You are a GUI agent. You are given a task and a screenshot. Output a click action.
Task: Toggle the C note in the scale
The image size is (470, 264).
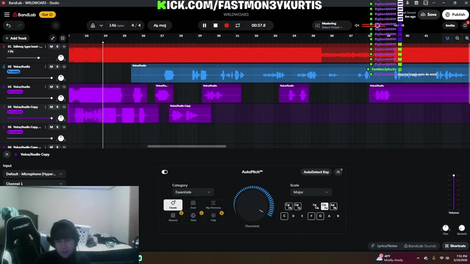coord(284,216)
